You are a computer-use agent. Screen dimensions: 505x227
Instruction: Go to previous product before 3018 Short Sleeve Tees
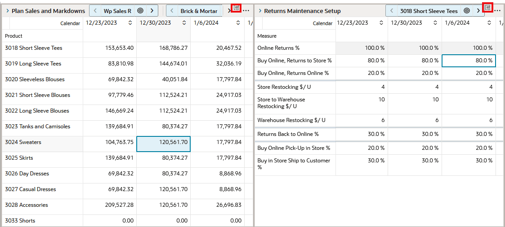click(x=392, y=11)
